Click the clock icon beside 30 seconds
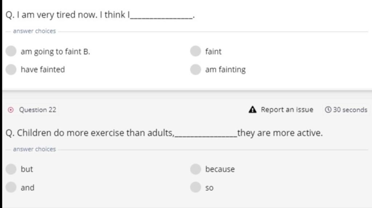Image resolution: width=372 pixels, height=208 pixels. pos(328,109)
